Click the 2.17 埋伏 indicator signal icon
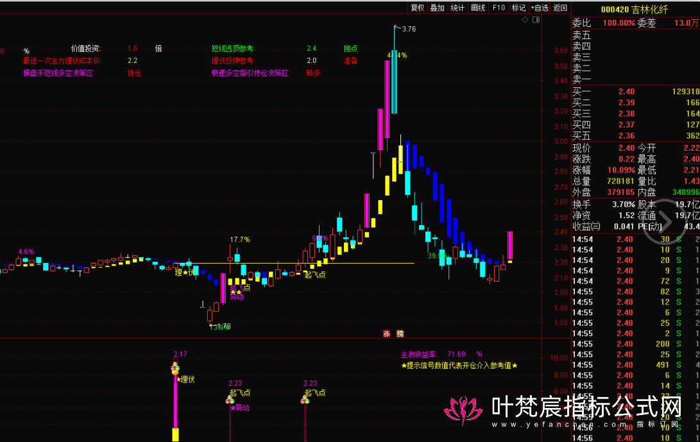 click(175, 369)
